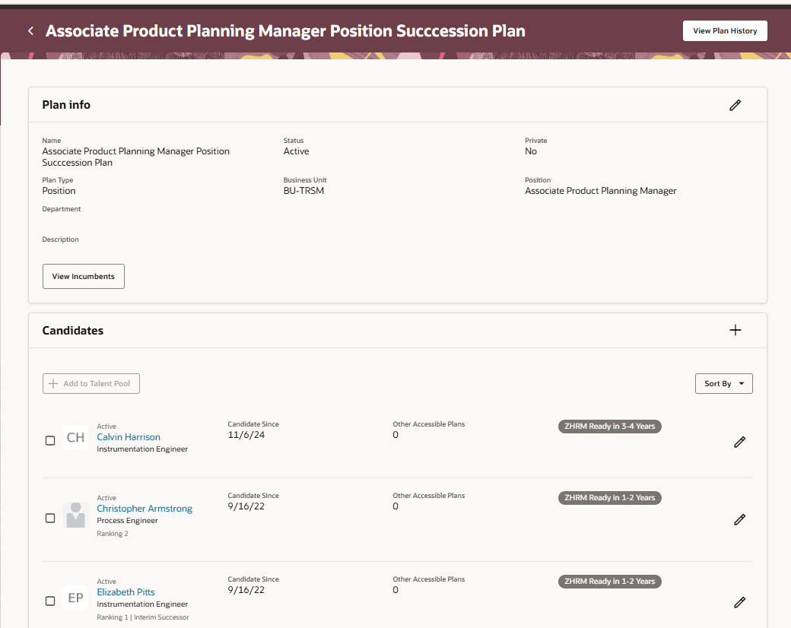
Task: Add a candidate with plus icon
Action: [735, 330]
